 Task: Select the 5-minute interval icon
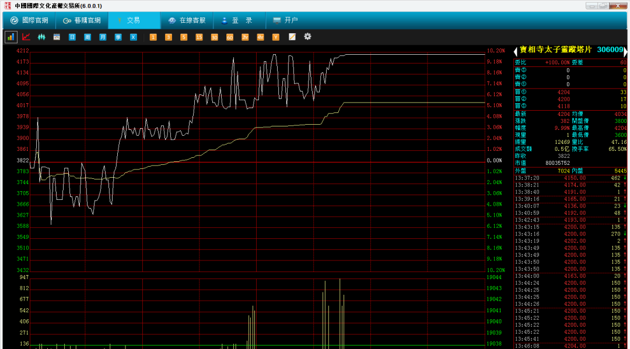coord(184,37)
